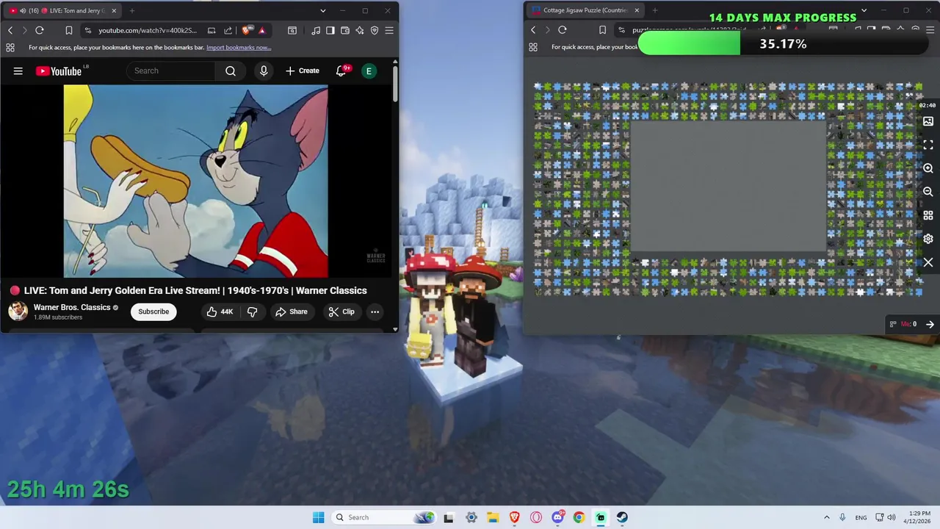Click the VPN shield icon in YouTube window
Screen dimensions: 940x529
coord(375,30)
